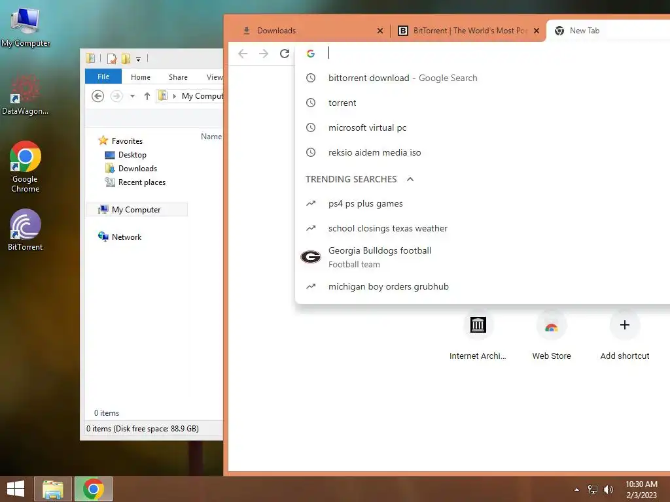Click the Name column header
Viewport: 670px width, 502px height.
coord(211,137)
